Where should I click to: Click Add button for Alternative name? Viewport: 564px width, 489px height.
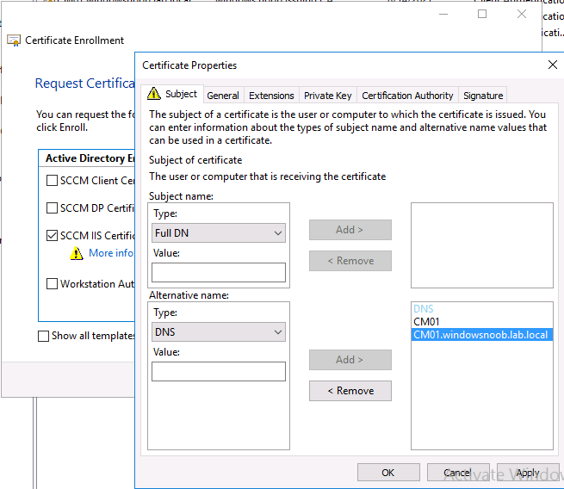pyautogui.click(x=350, y=360)
